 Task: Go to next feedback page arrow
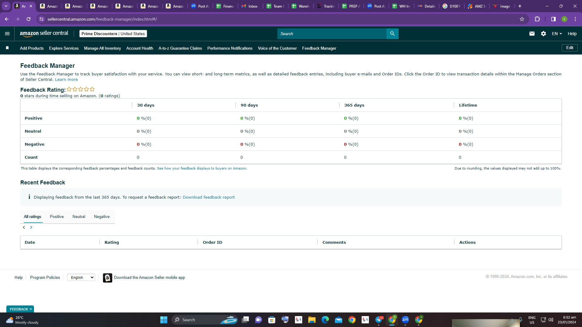tap(31, 227)
